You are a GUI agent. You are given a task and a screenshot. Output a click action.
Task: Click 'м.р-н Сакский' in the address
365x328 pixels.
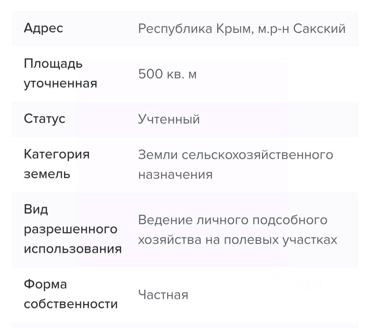click(301, 29)
